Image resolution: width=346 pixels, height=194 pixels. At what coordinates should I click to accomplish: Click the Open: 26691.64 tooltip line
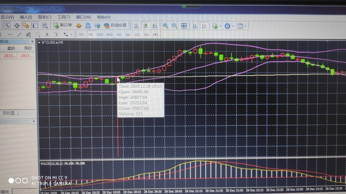134,92
